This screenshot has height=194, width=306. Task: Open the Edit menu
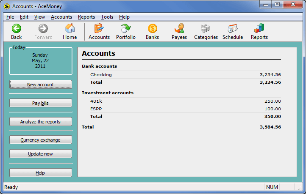(24, 17)
